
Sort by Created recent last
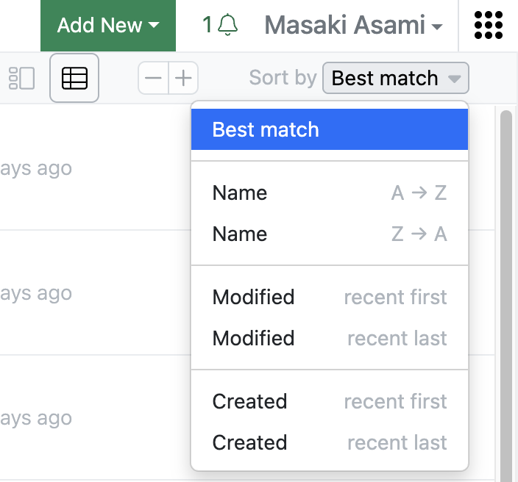point(330,442)
